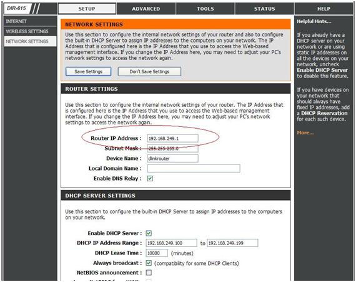
Task: Toggle the Always broadcast checkbox
Action: pyautogui.click(x=149, y=263)
